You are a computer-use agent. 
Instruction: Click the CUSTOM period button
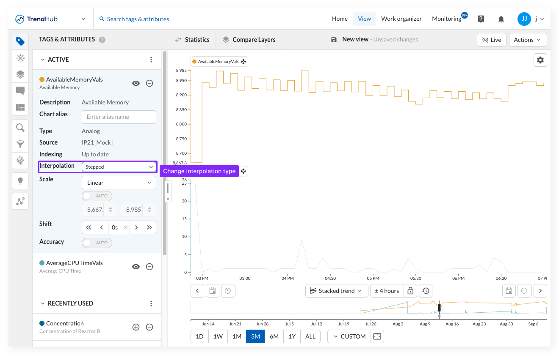tap(349, 336)
